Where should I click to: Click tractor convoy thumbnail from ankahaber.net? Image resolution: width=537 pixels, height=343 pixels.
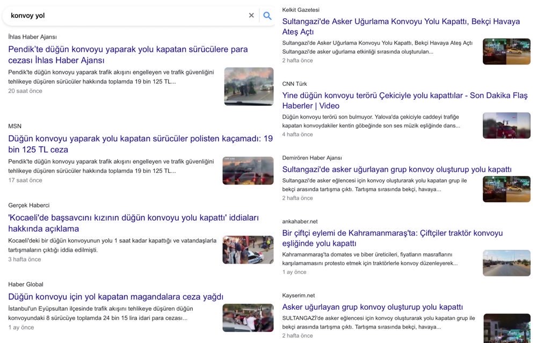506,263
